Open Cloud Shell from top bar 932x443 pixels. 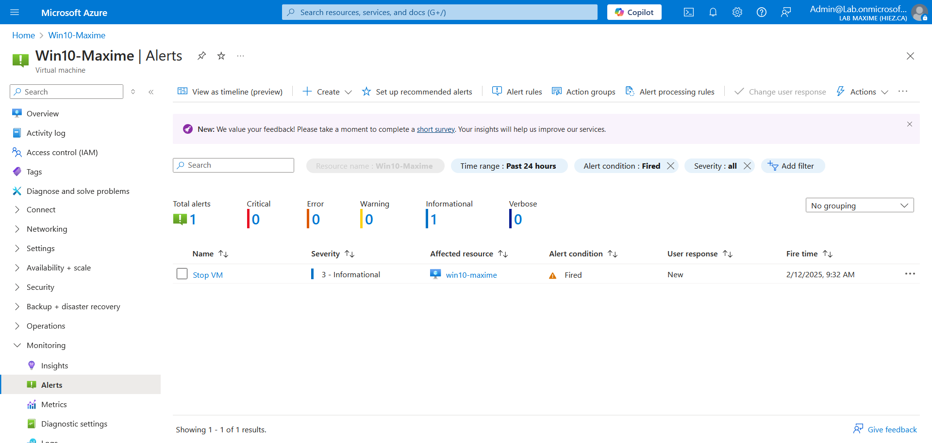point(688,12)
